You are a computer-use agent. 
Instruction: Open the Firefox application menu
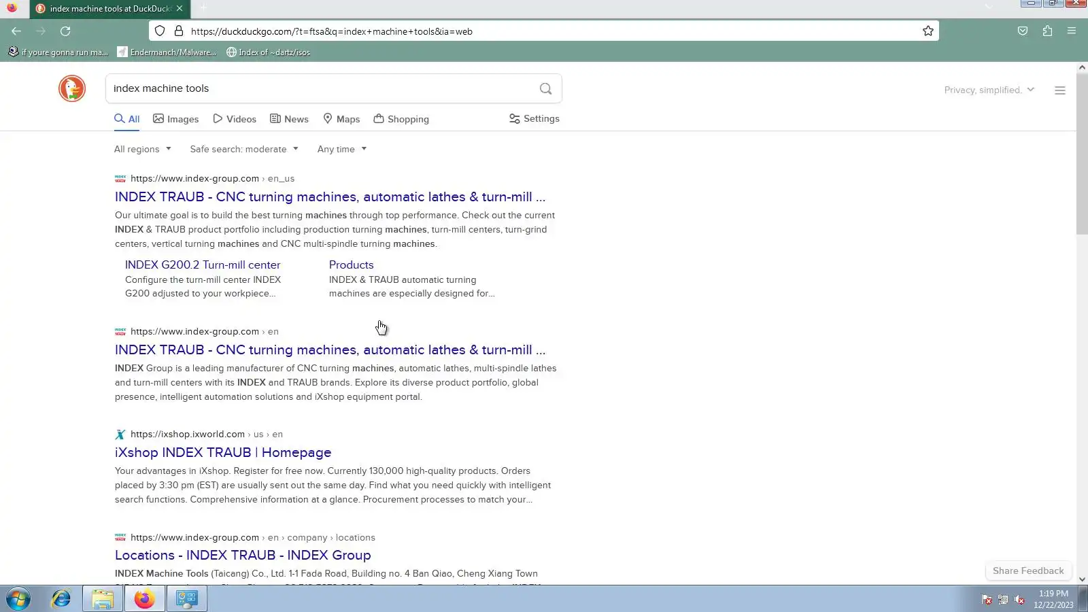tap(1072, 31)
